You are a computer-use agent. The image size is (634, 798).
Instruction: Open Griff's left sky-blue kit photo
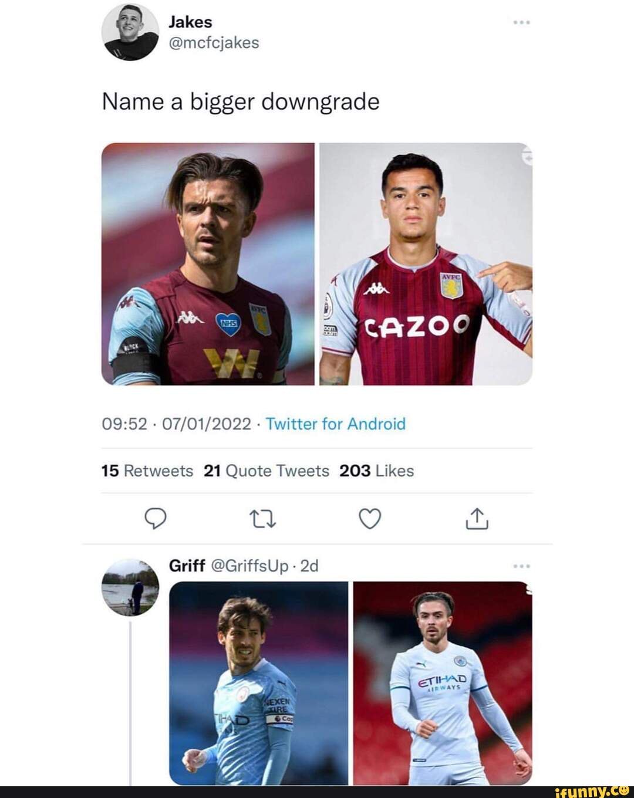click(x=259, y=683)
